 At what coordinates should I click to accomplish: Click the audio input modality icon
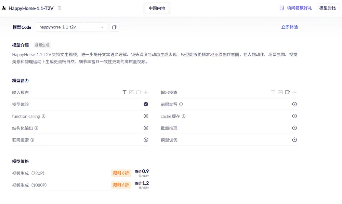(146, 92)
